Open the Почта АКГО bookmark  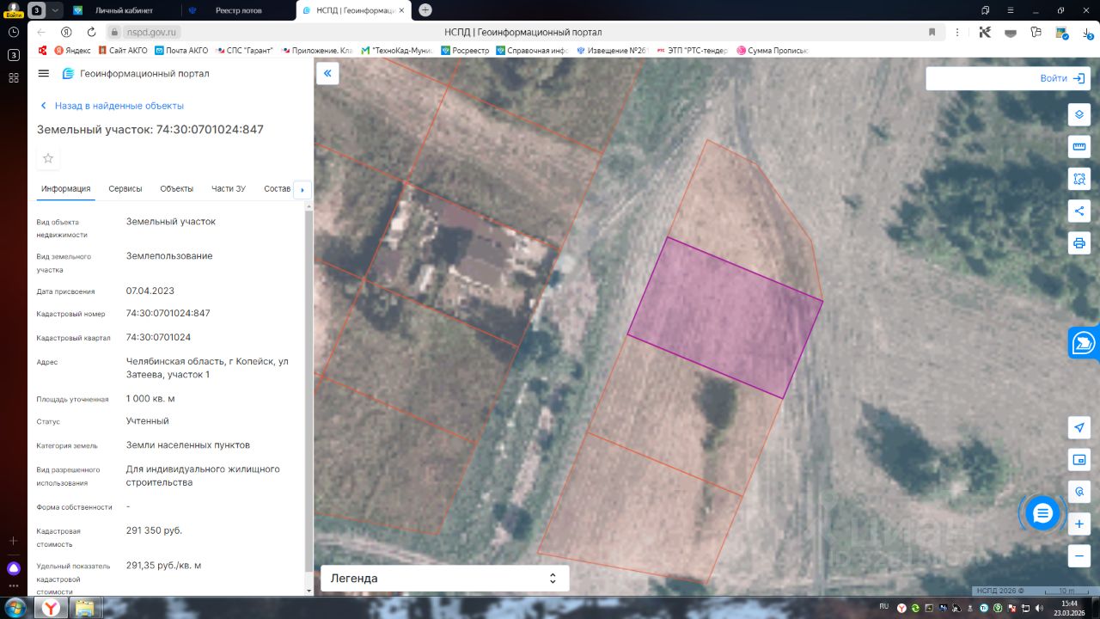click(180, 51)
